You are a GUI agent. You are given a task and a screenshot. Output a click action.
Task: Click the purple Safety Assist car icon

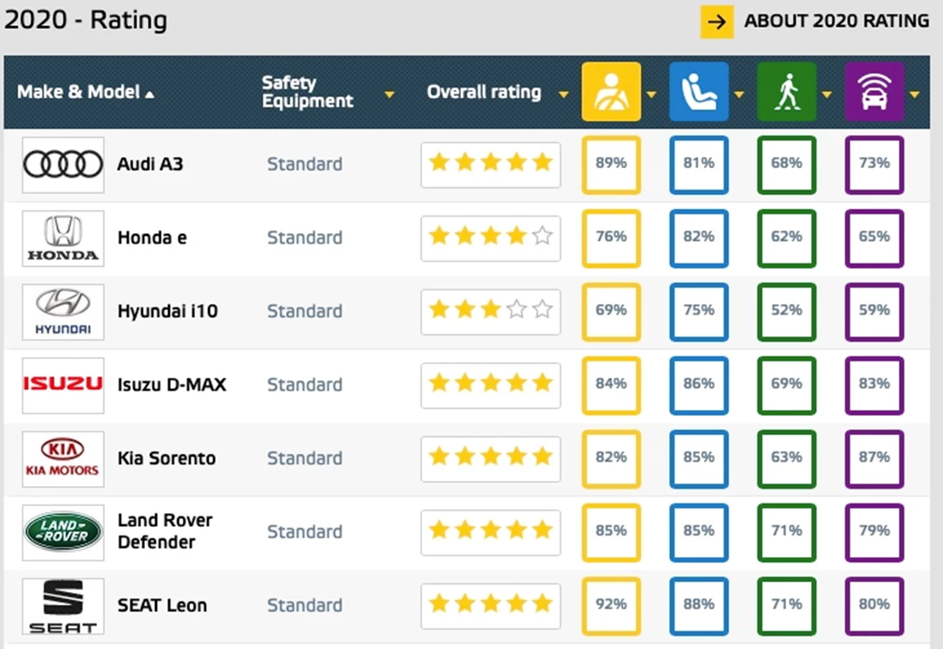[x=874, y=92]
